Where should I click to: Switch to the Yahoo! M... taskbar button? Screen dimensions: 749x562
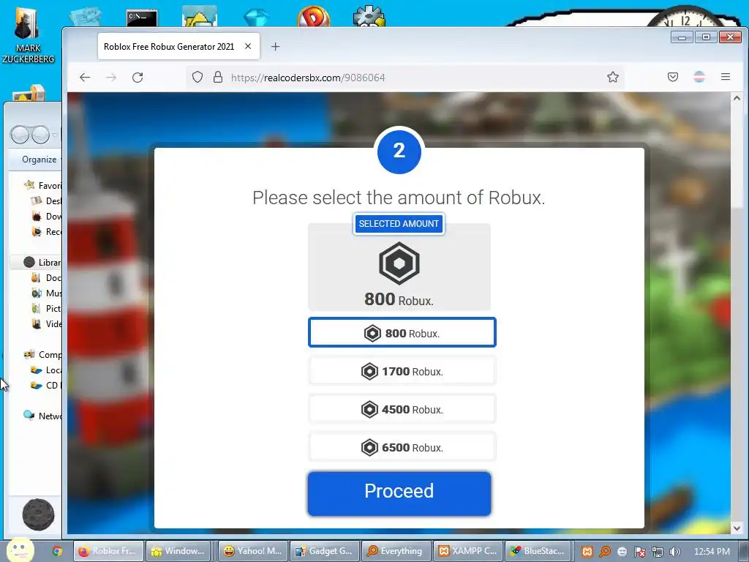pyautogui.click(x=252, y=551)
